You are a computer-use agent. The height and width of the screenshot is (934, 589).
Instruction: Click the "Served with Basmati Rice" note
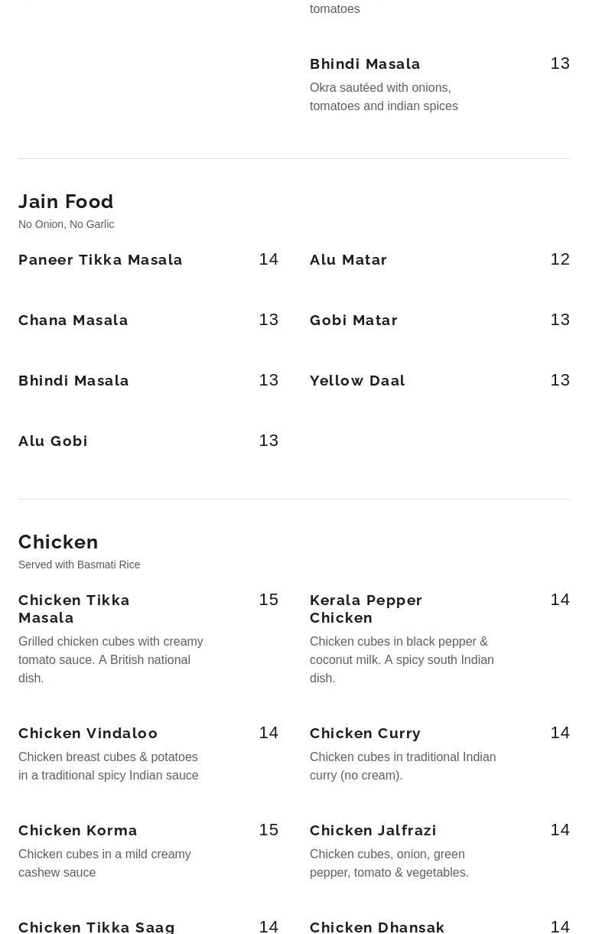tap(79, 565)
